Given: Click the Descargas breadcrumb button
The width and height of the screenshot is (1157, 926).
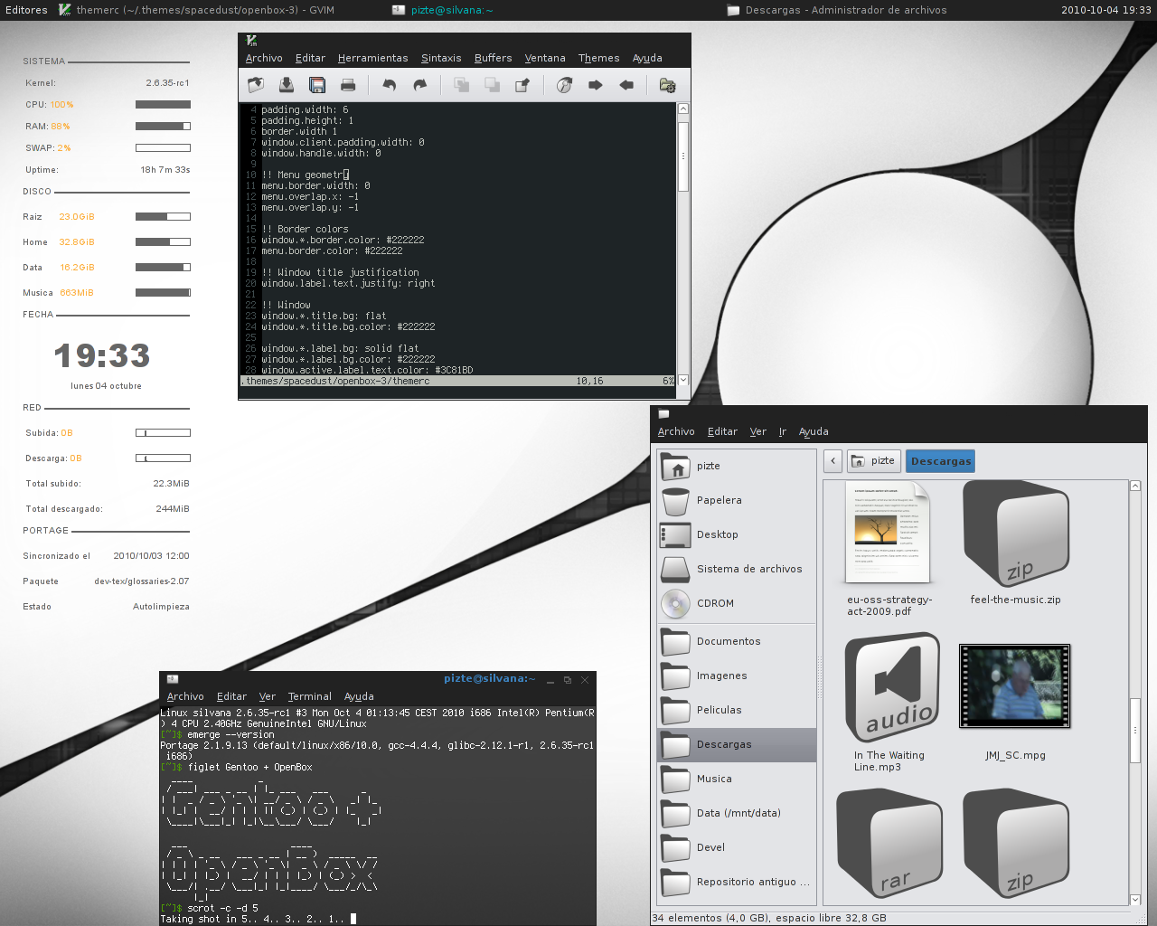Looking at the screenshot, I should 940,461.
